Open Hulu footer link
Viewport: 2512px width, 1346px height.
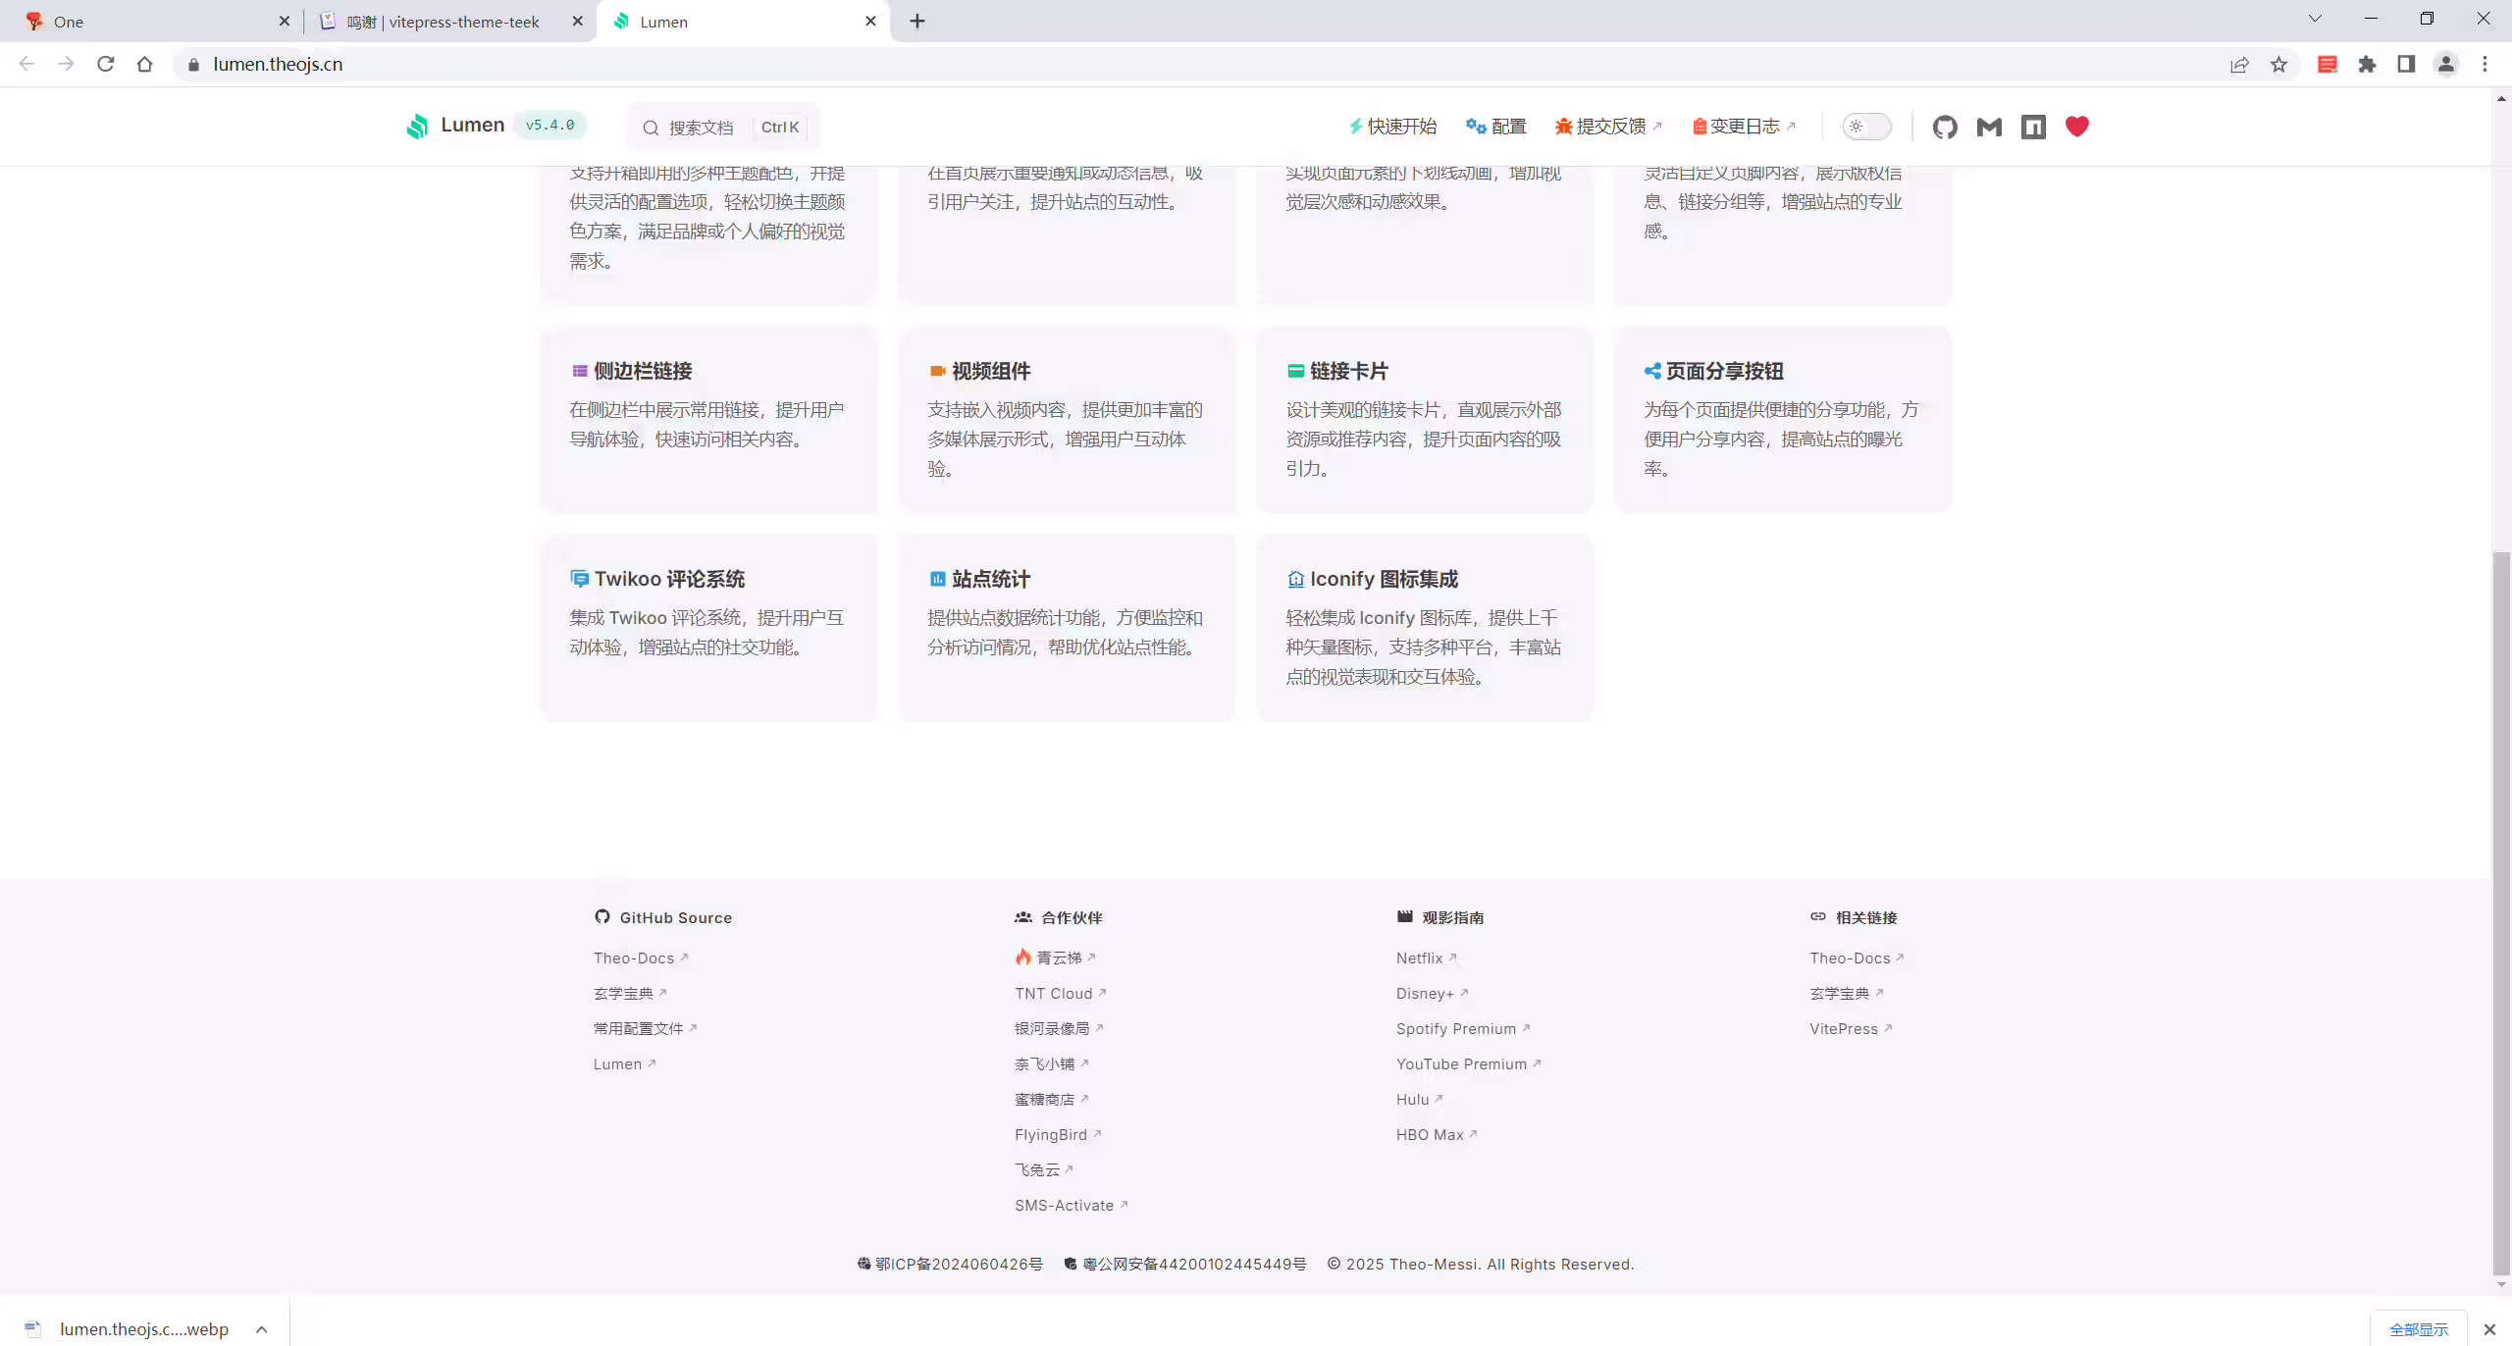1420,1100
